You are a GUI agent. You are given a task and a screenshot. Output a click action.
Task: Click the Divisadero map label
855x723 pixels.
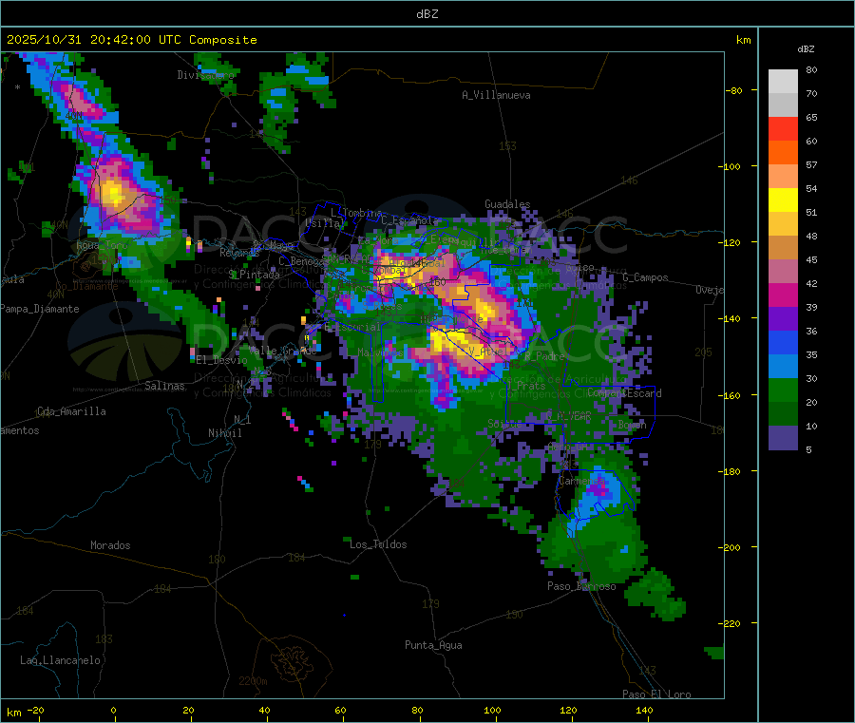[x=205, y=75]
